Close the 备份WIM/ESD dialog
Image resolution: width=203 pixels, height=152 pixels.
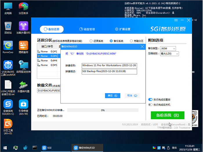[x=142, y=47]
